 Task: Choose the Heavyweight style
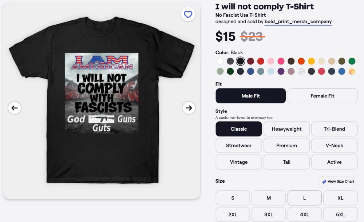(x=286, y=129)
